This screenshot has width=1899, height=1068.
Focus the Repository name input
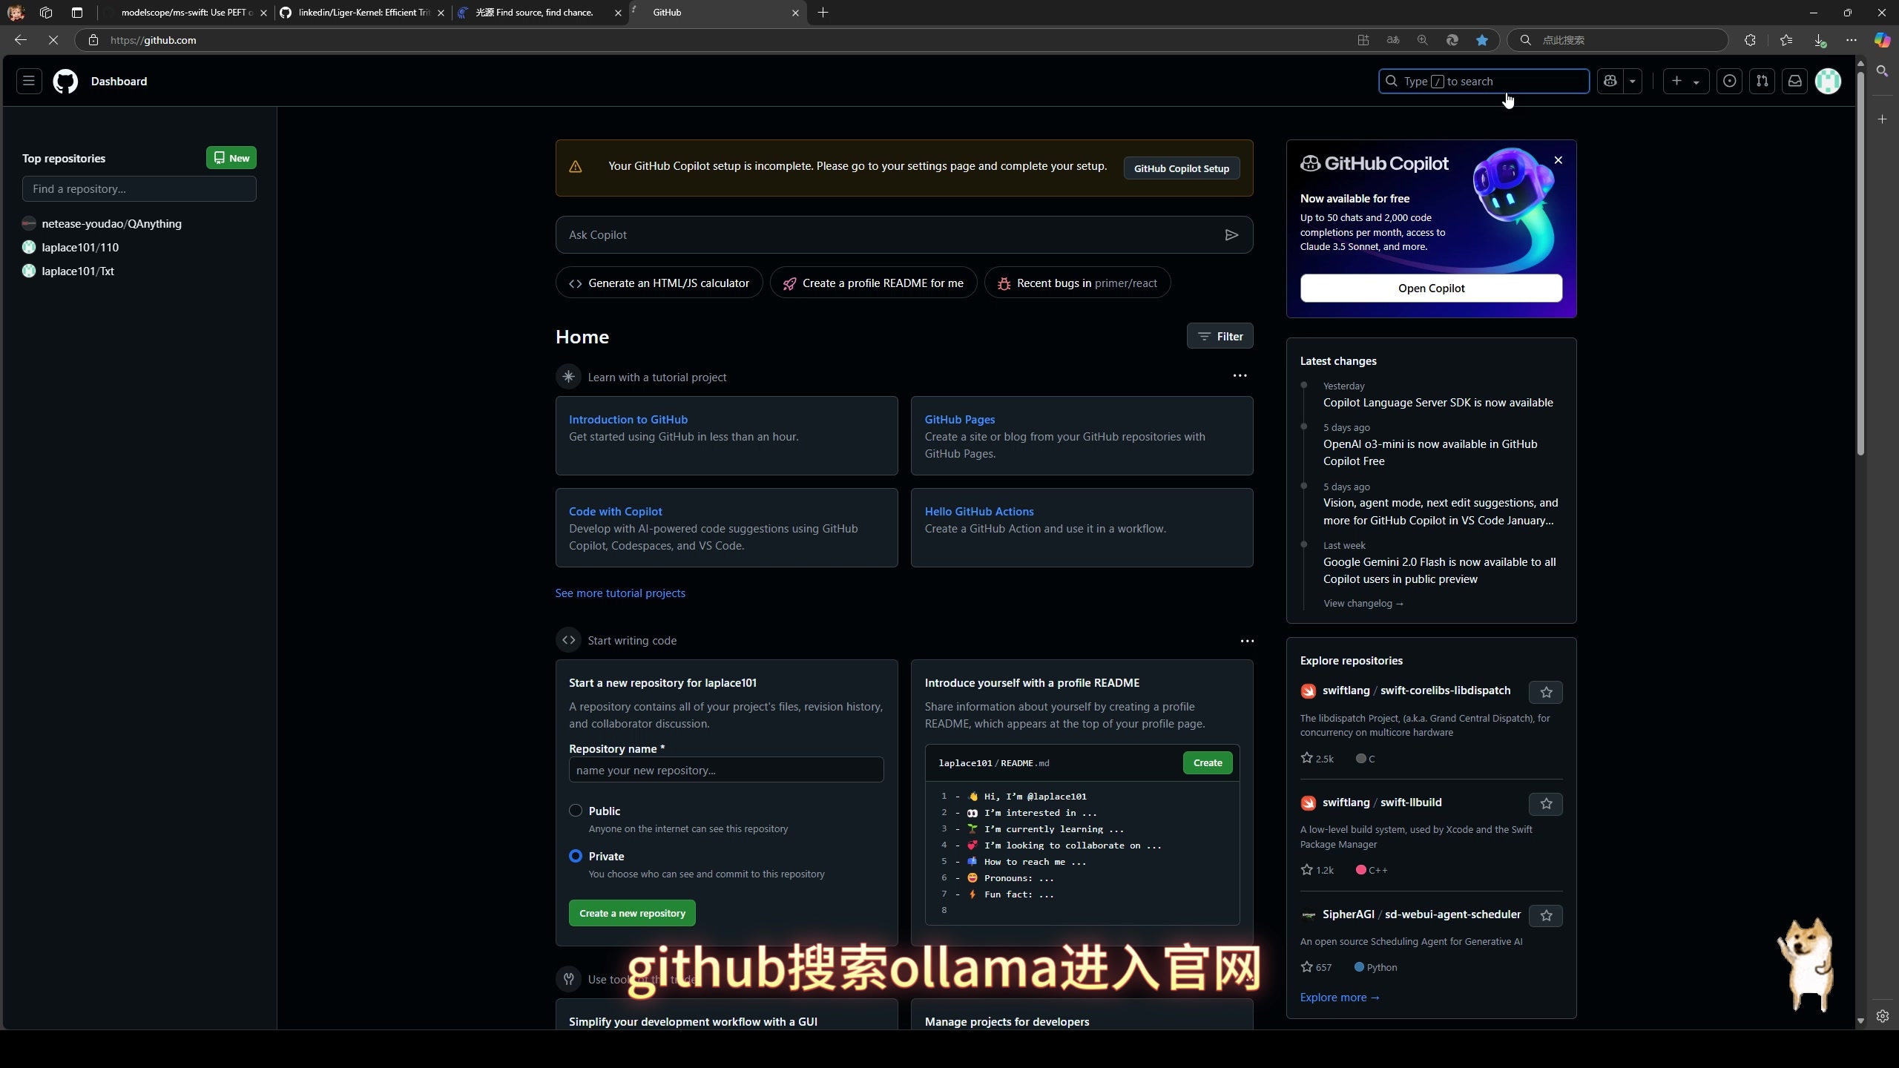726,770
